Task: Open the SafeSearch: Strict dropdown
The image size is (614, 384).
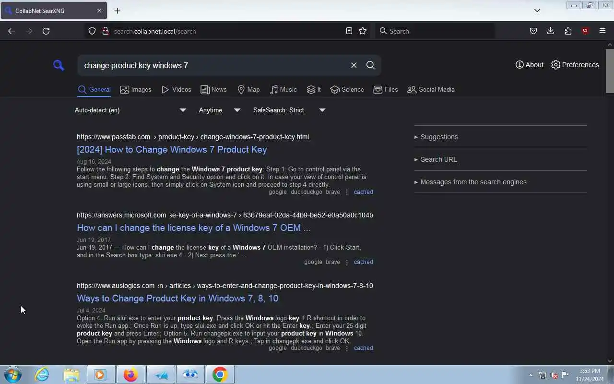Action: pos(289,110)
